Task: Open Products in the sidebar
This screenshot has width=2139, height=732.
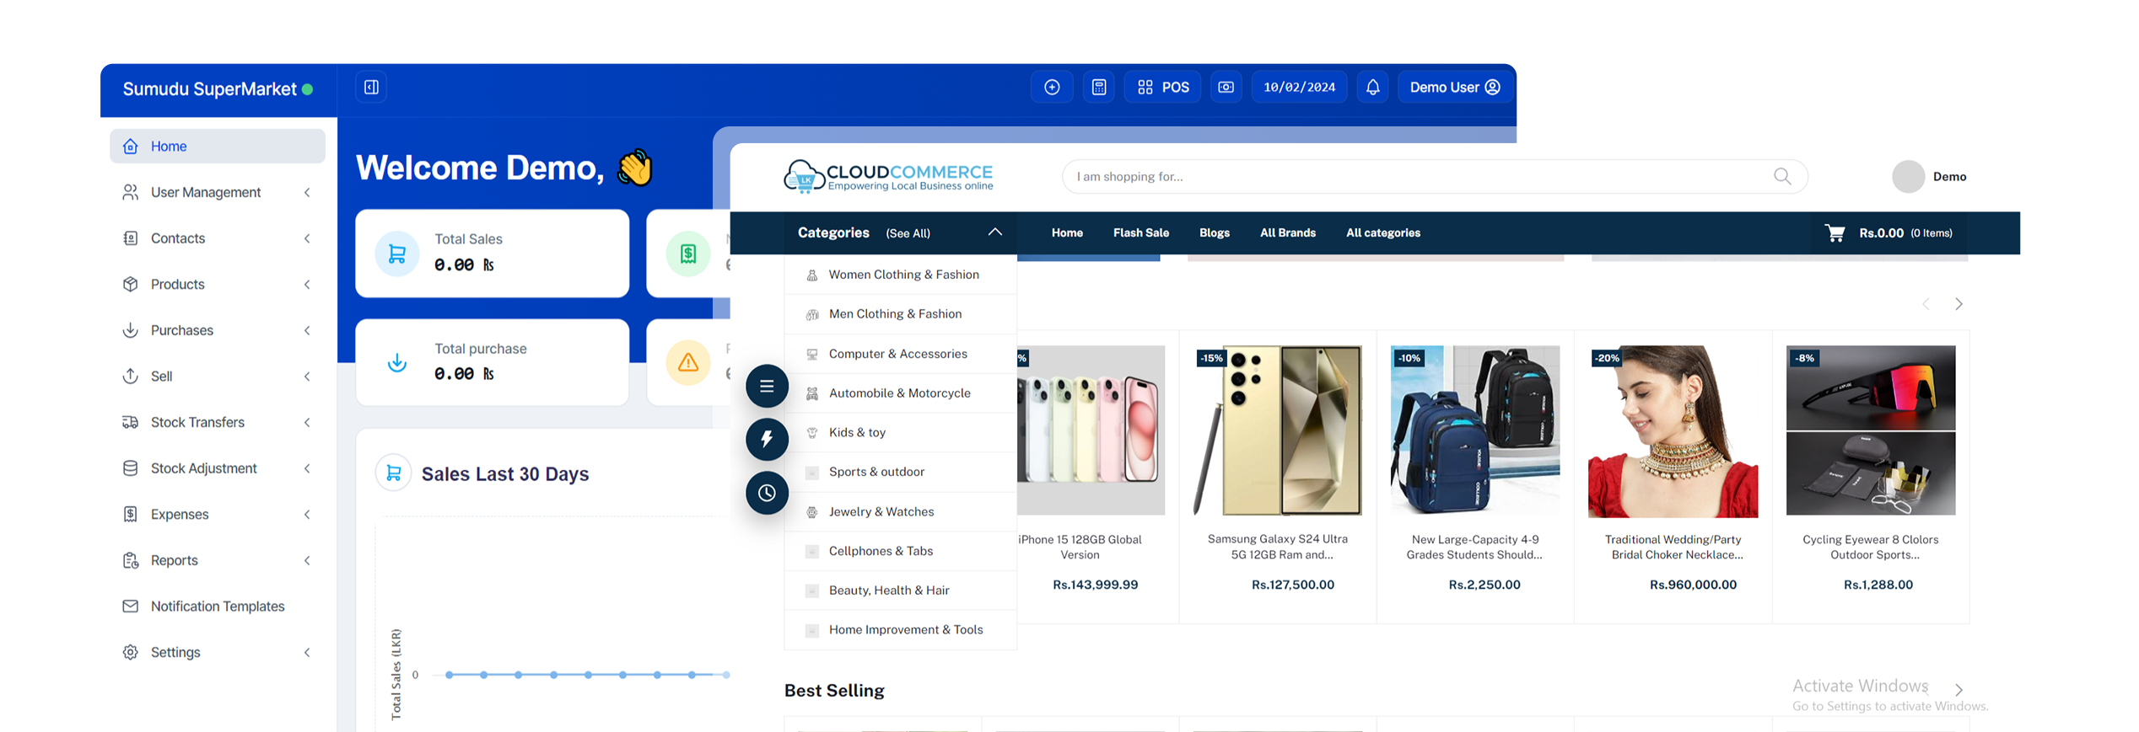Action: coord(218,284)
